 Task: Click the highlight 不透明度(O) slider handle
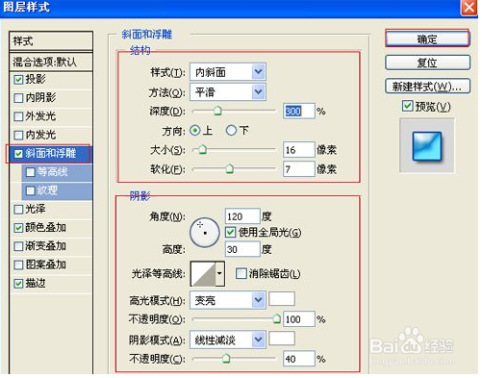(277, 318)
